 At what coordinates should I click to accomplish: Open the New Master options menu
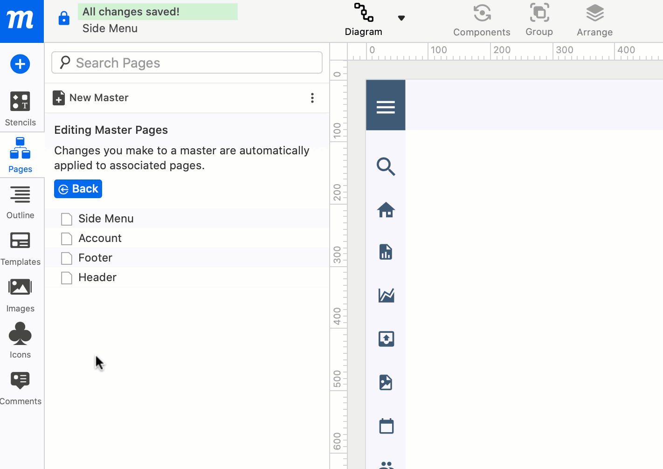(x=312, y=98)
